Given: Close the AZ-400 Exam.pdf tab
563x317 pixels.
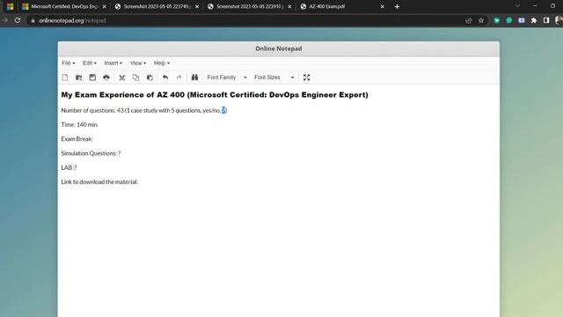Looking at the screenshot, I should click(x=382, y=6).
